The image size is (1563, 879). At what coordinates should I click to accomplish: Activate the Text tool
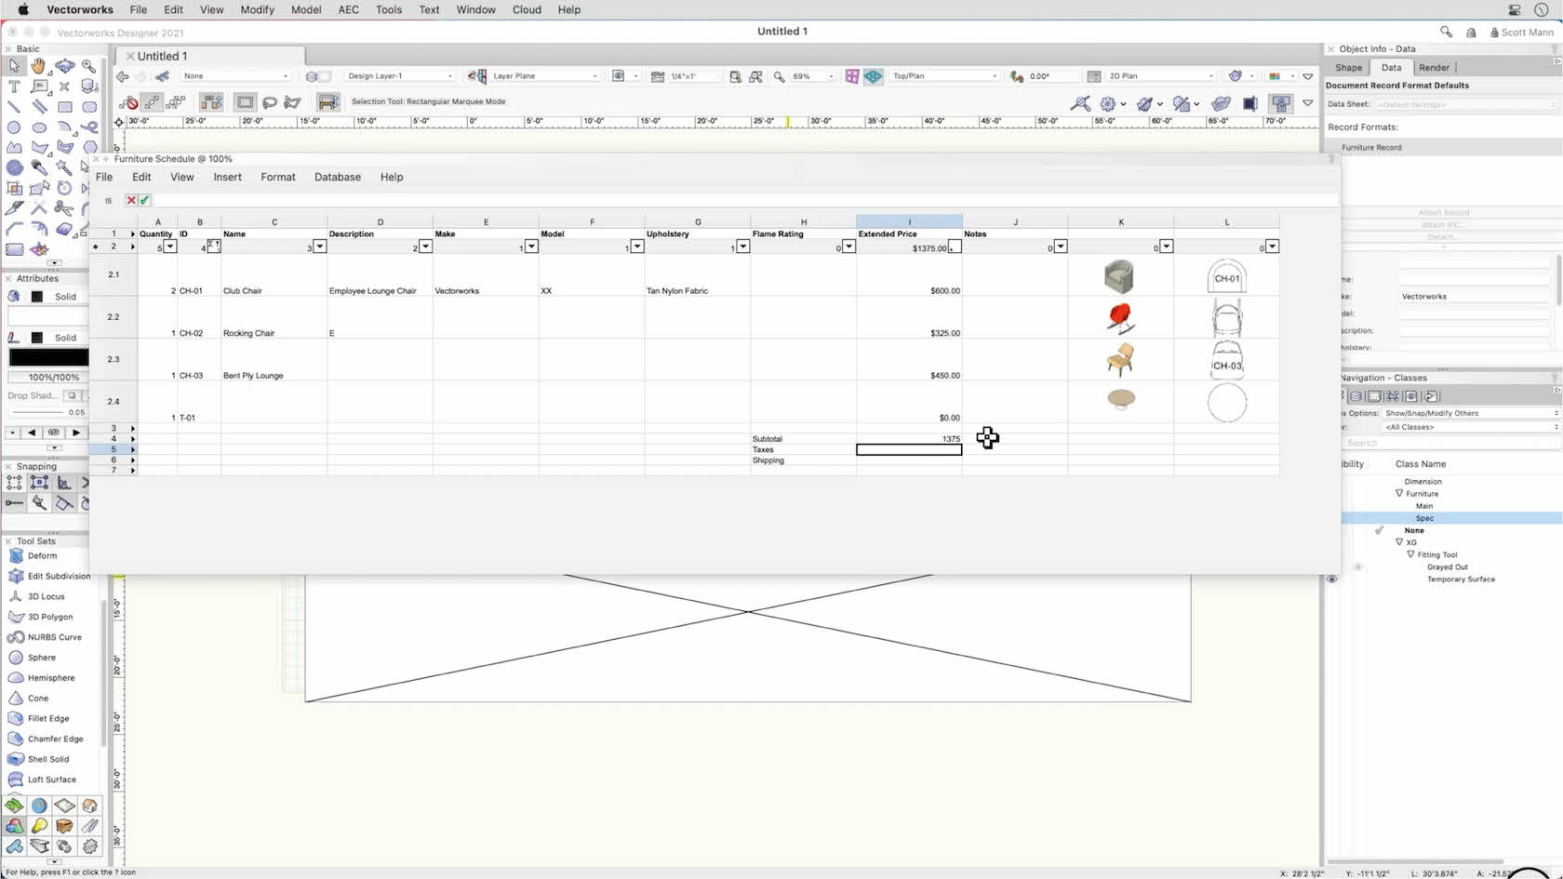14,87
